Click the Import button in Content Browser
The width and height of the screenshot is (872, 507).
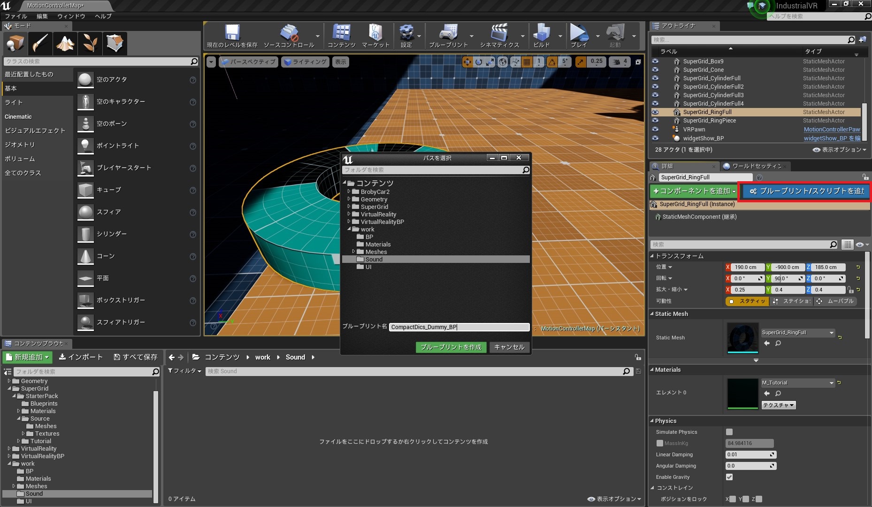click(x=81, y=357)
